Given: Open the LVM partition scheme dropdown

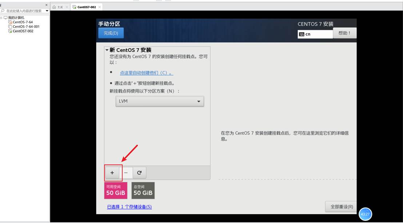Looking at the screenshot, I should point(160,101).
